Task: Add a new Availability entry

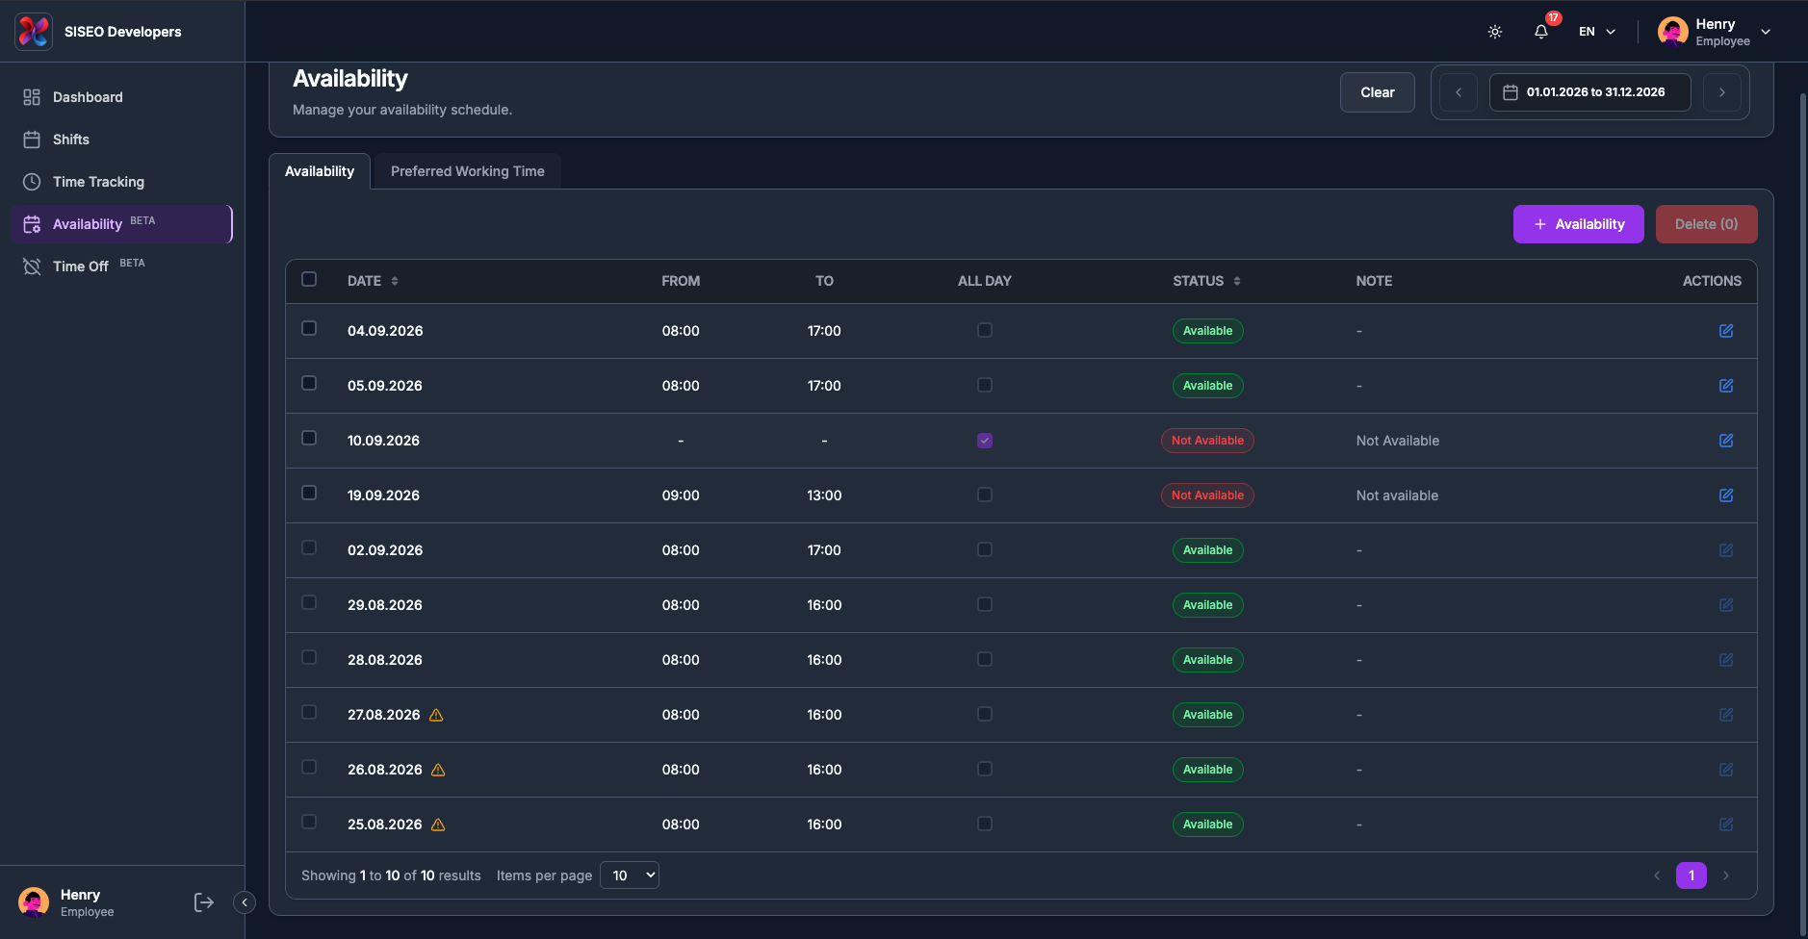Action: coord(1579,224)
